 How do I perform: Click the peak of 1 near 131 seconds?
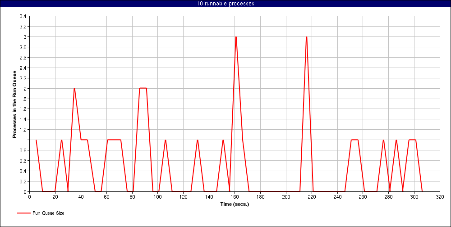198,140
